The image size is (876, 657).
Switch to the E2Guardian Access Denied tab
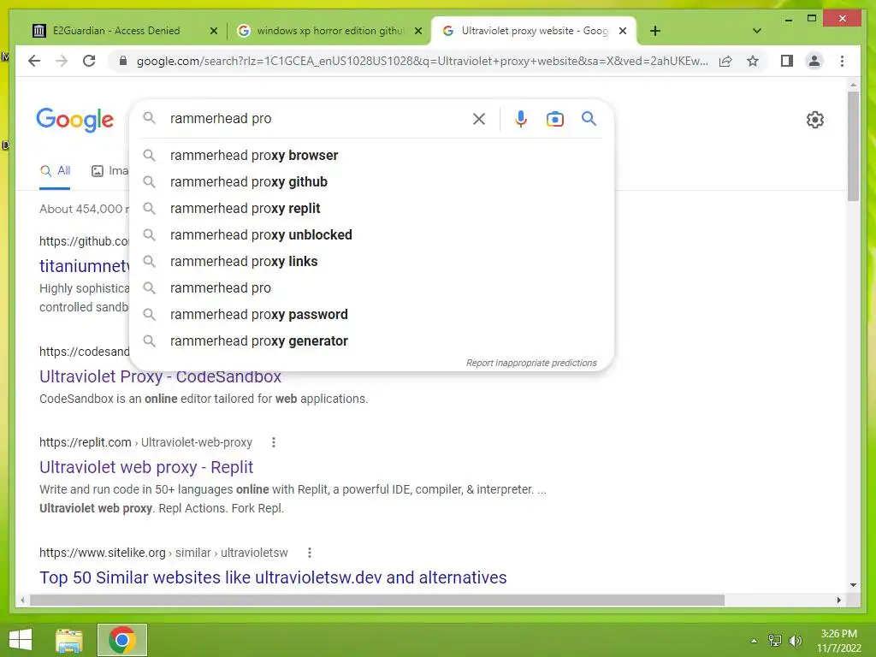click(x=116, y=31)
